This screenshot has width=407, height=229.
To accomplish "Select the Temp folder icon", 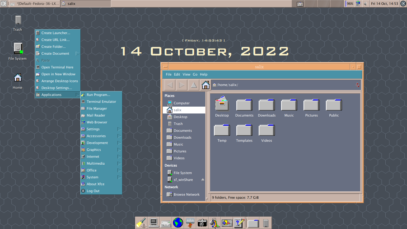I will click(222, 133).
